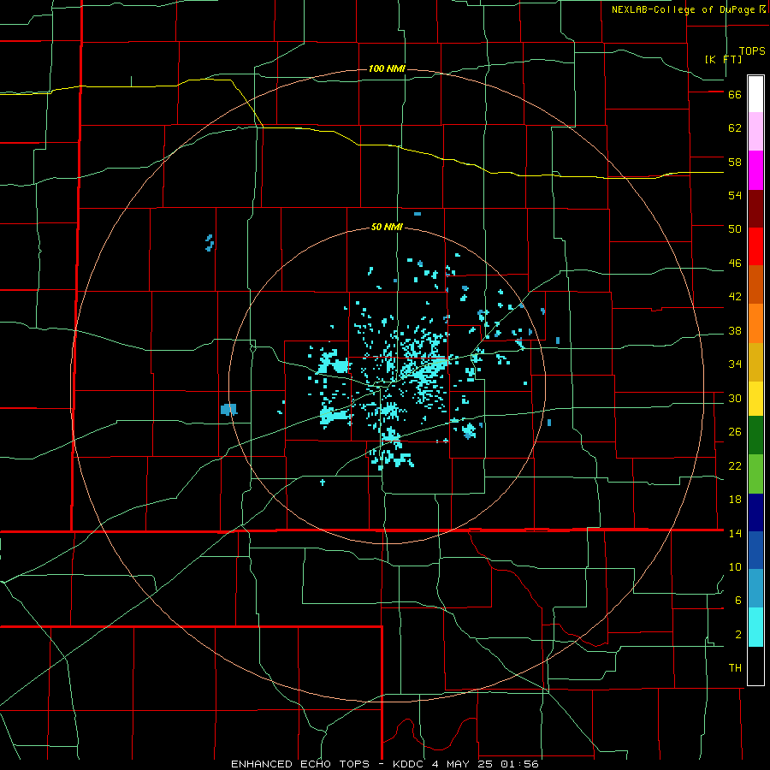Select the 46 scale label
This screenshot has width=770, height=770.
pyautogui.click(x=735, y=263)
